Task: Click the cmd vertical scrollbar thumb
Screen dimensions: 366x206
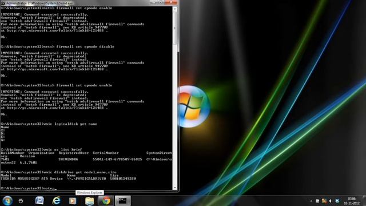Action: pos(174,28)
